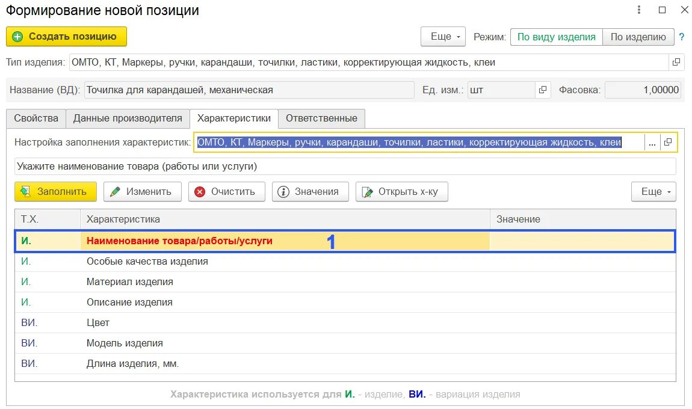Focus the Настройка заполнения характеристик field

tap(419, 142)
